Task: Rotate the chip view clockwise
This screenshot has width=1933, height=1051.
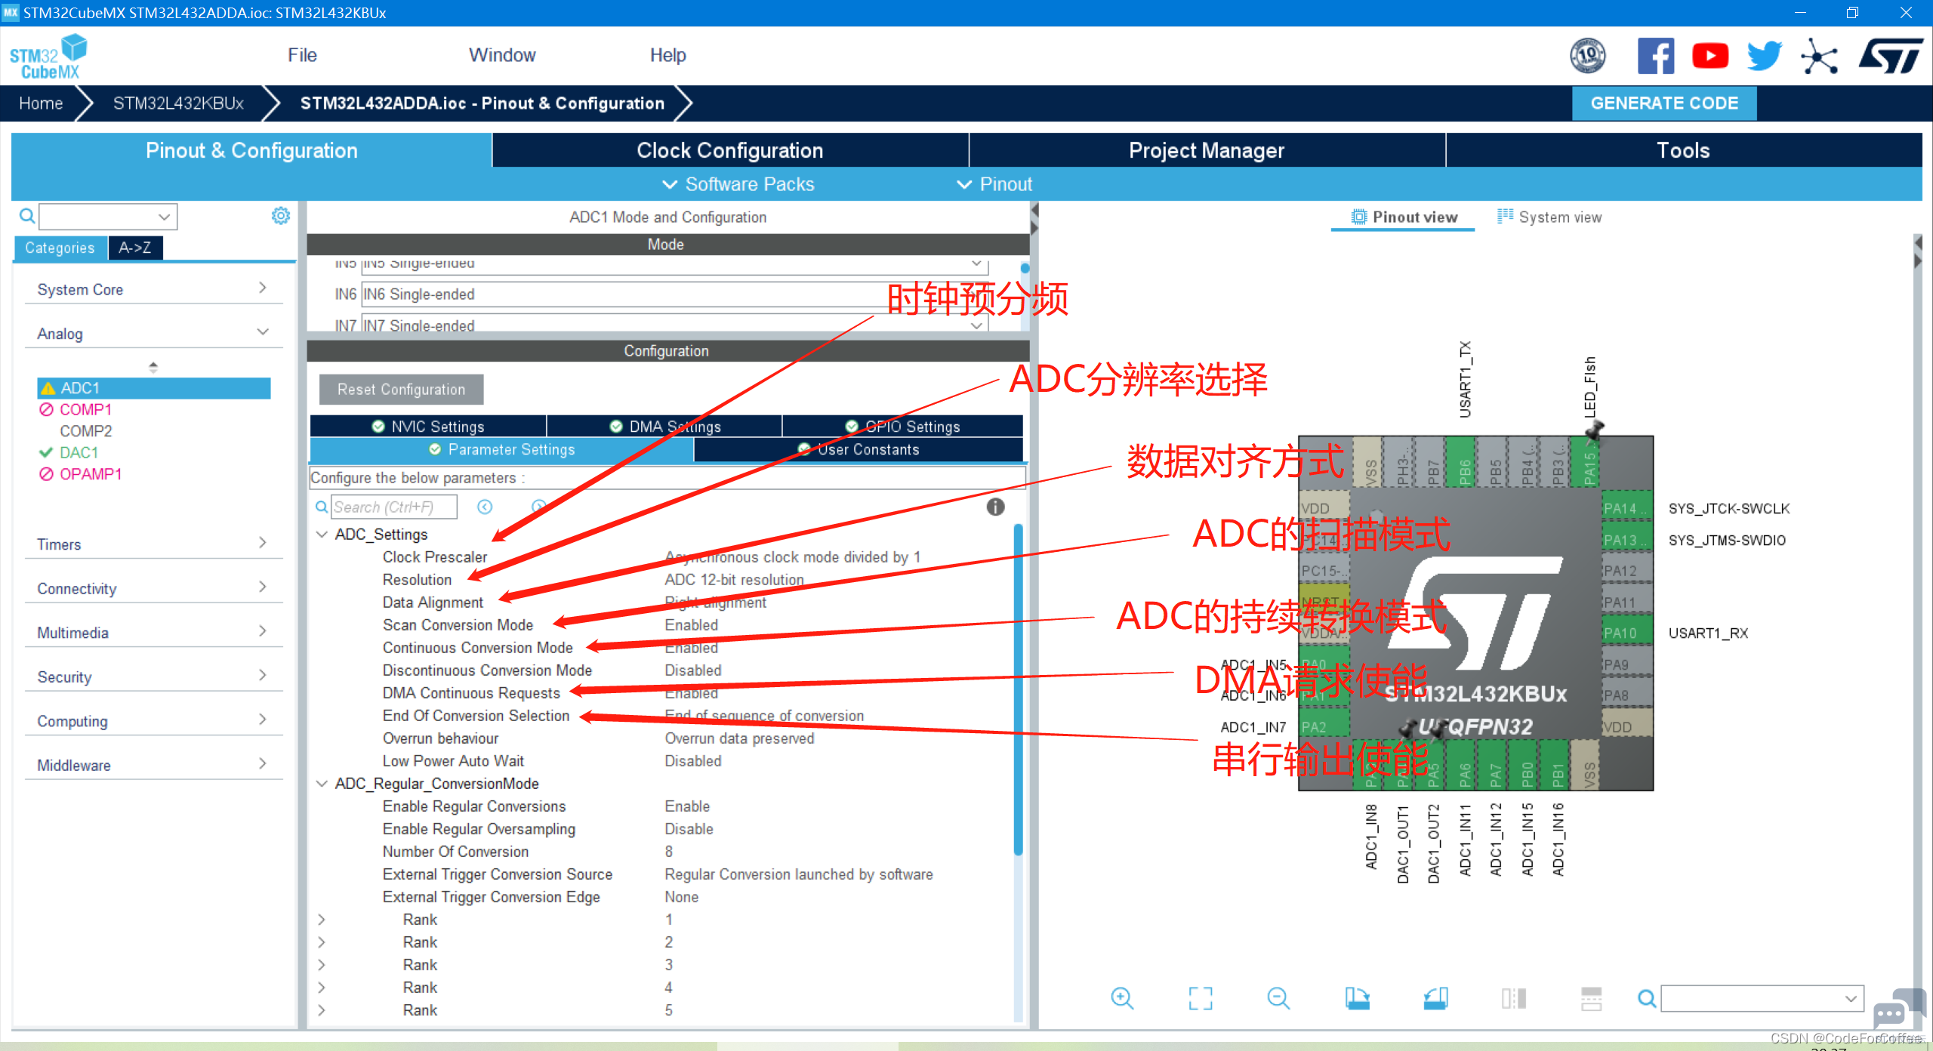Action: 1358,999
